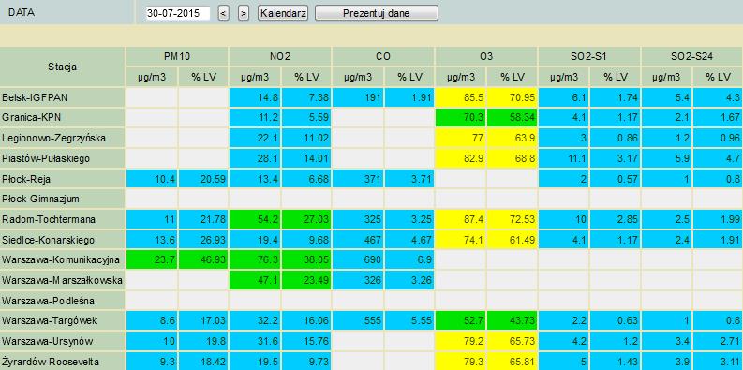Click the PM10 column header
Image resolution: width=743 pixels, height=370 pixels.
pos(177,56)
